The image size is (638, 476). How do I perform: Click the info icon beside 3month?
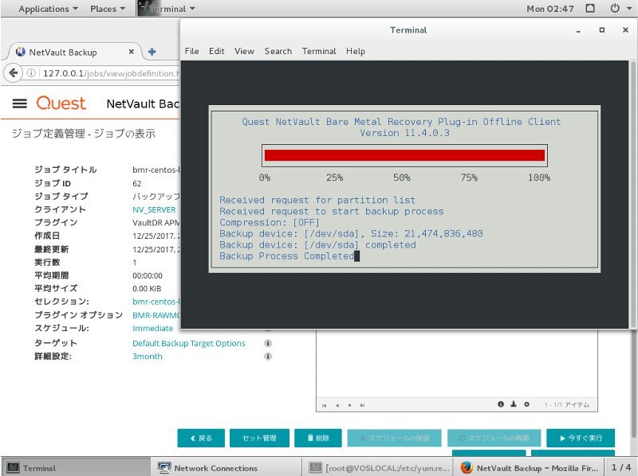pos(268,356)
